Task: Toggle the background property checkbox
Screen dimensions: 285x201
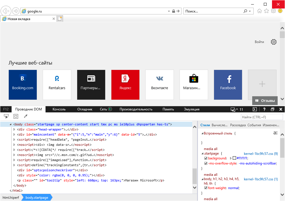Action: (206, 158)
